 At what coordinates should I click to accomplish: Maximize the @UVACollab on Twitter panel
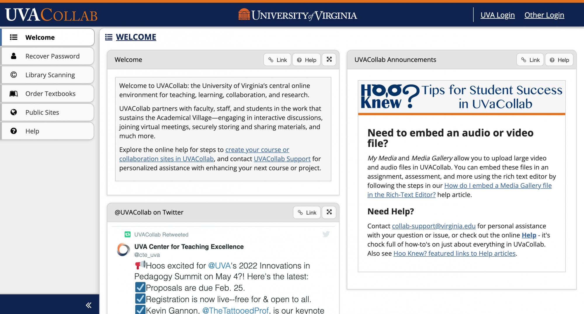329,212
